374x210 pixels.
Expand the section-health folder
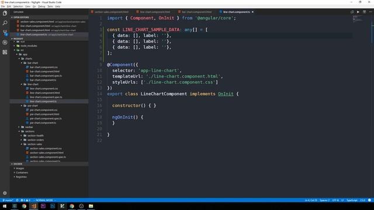35,136
